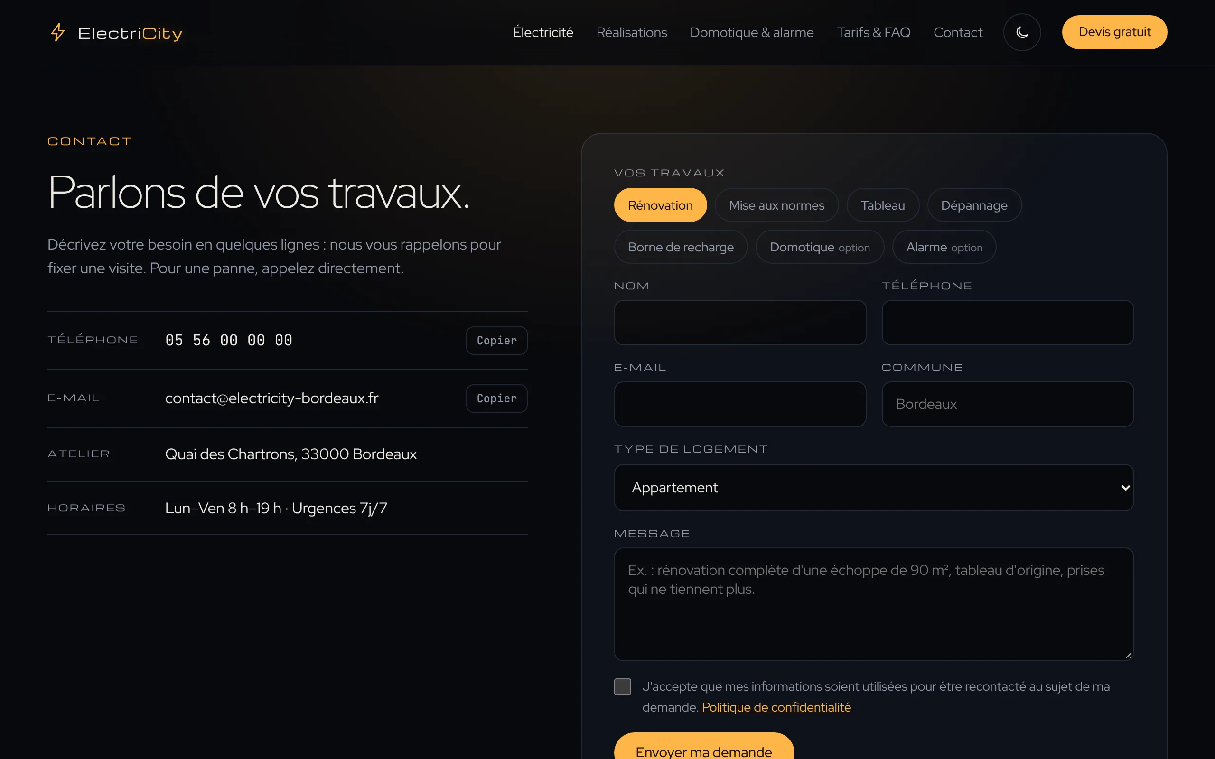Check the consent checkbox
The width and height of the screenshot is (1215, 759).
click(x=623, y=687)
